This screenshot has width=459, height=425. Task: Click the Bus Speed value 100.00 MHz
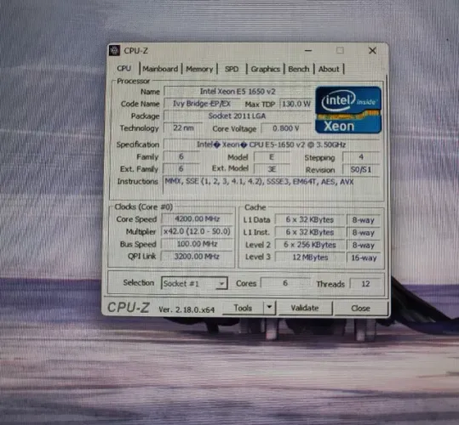pos(197,244)
